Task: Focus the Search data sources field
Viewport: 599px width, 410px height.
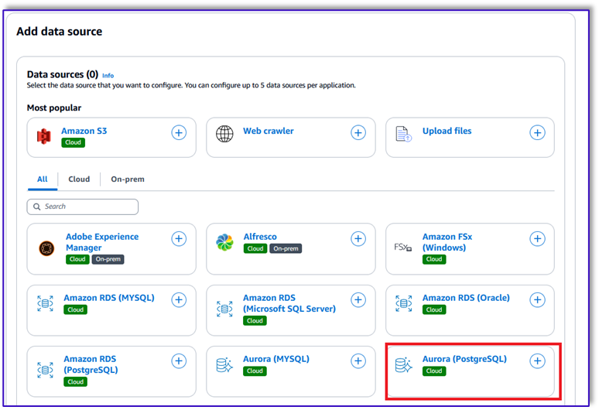Action: point(83,207)
